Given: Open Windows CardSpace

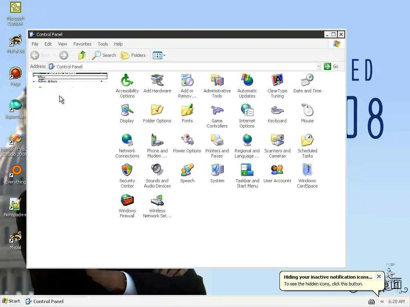Looking at the screenshot, I should (307, 176).
